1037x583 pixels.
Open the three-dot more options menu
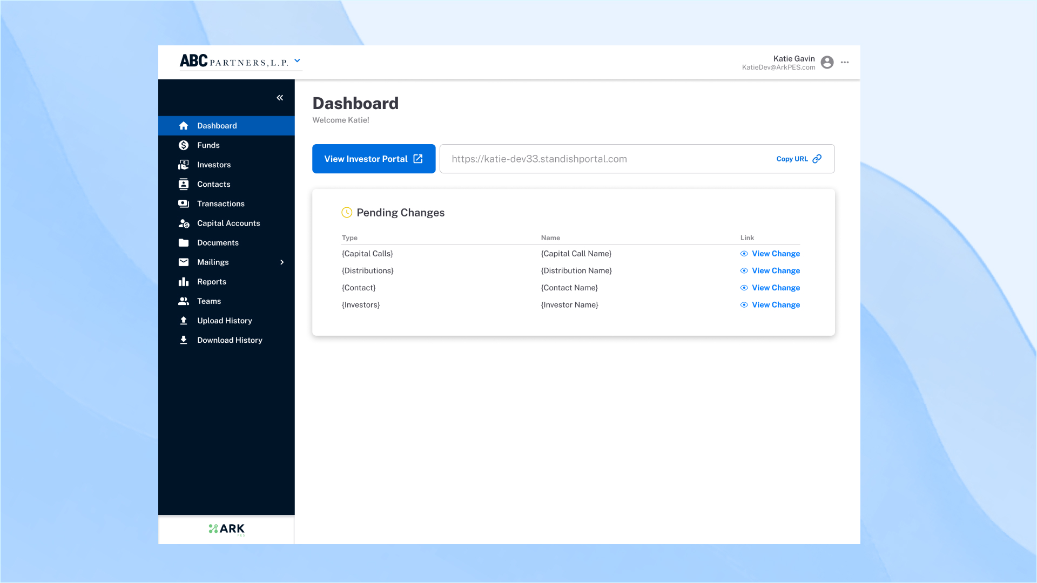(x=845, y=63)
